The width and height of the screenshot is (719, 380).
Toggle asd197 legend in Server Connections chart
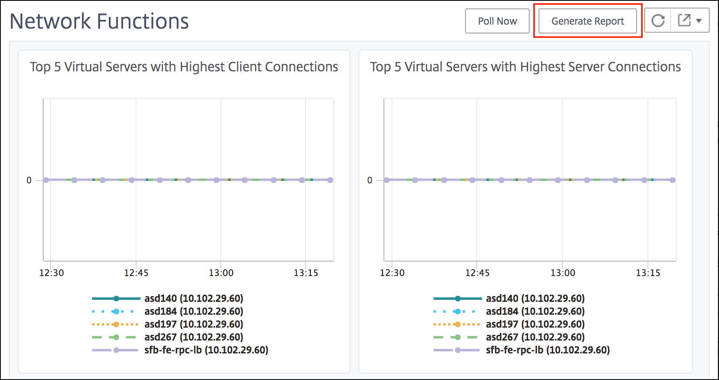pyautogui.click(x=509, y=324)
